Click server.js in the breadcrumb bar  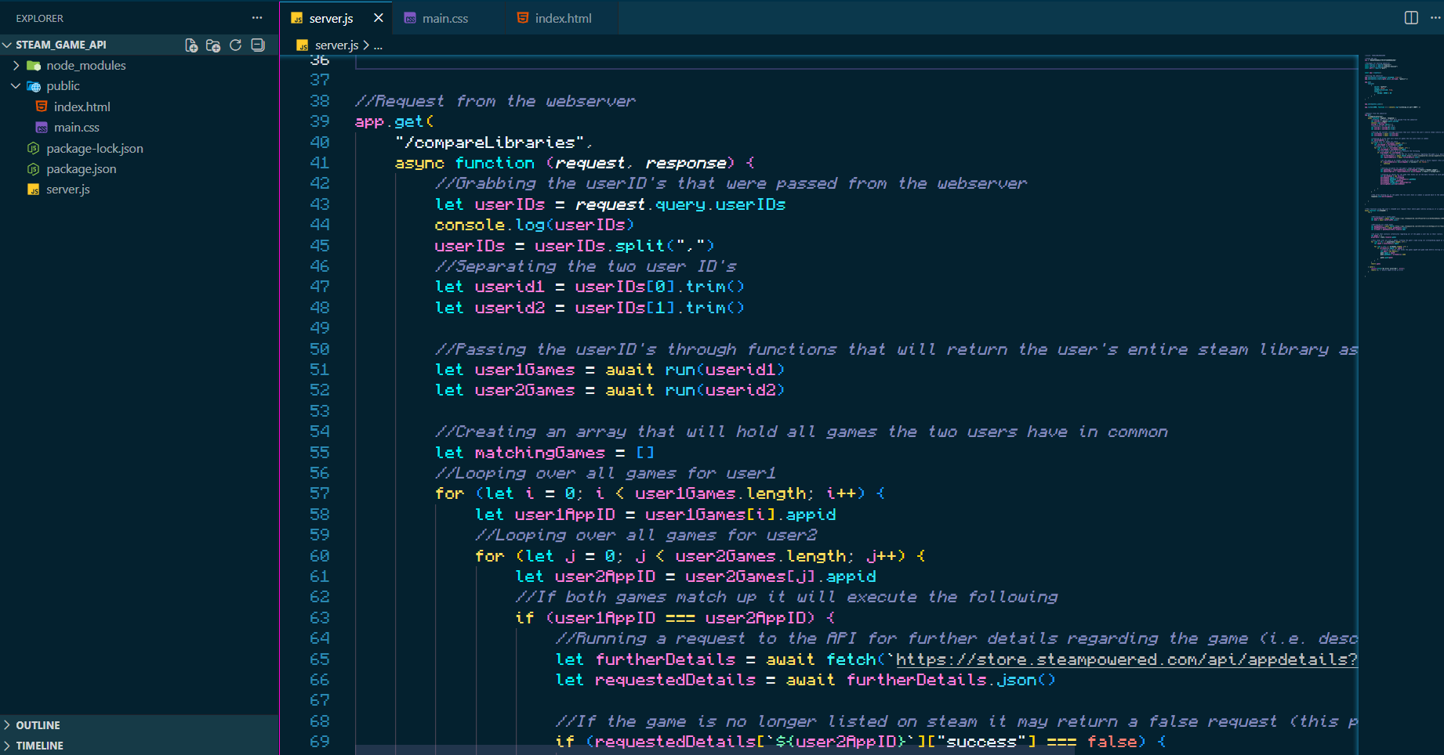click(336, 45)
